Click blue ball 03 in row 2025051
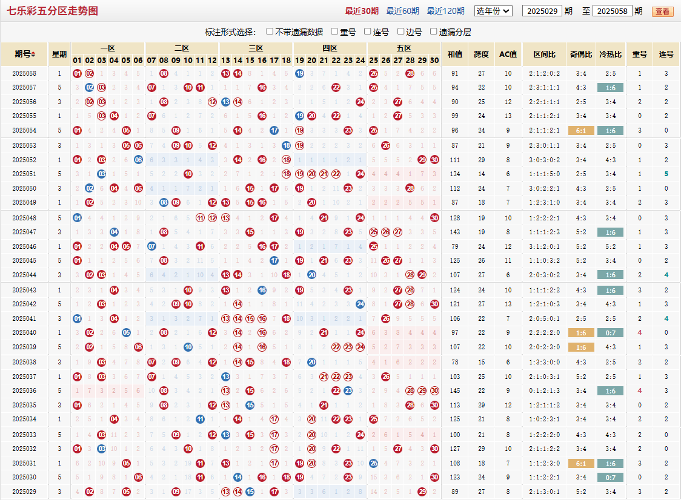 [102, 174]
